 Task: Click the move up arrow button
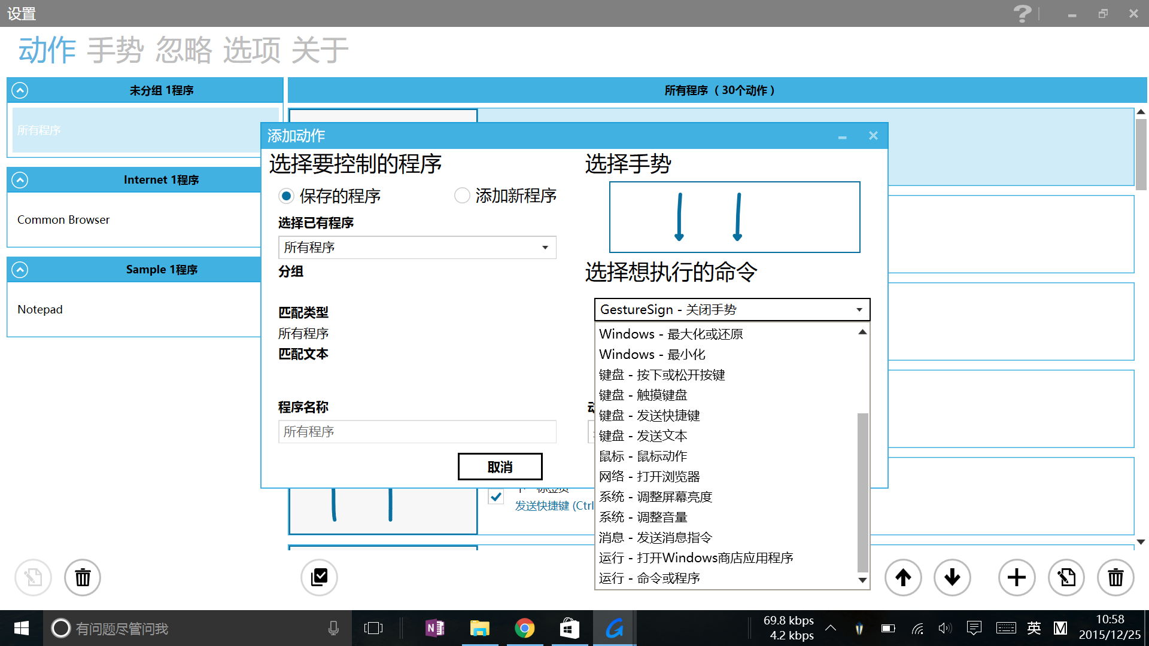click(903, 577)
